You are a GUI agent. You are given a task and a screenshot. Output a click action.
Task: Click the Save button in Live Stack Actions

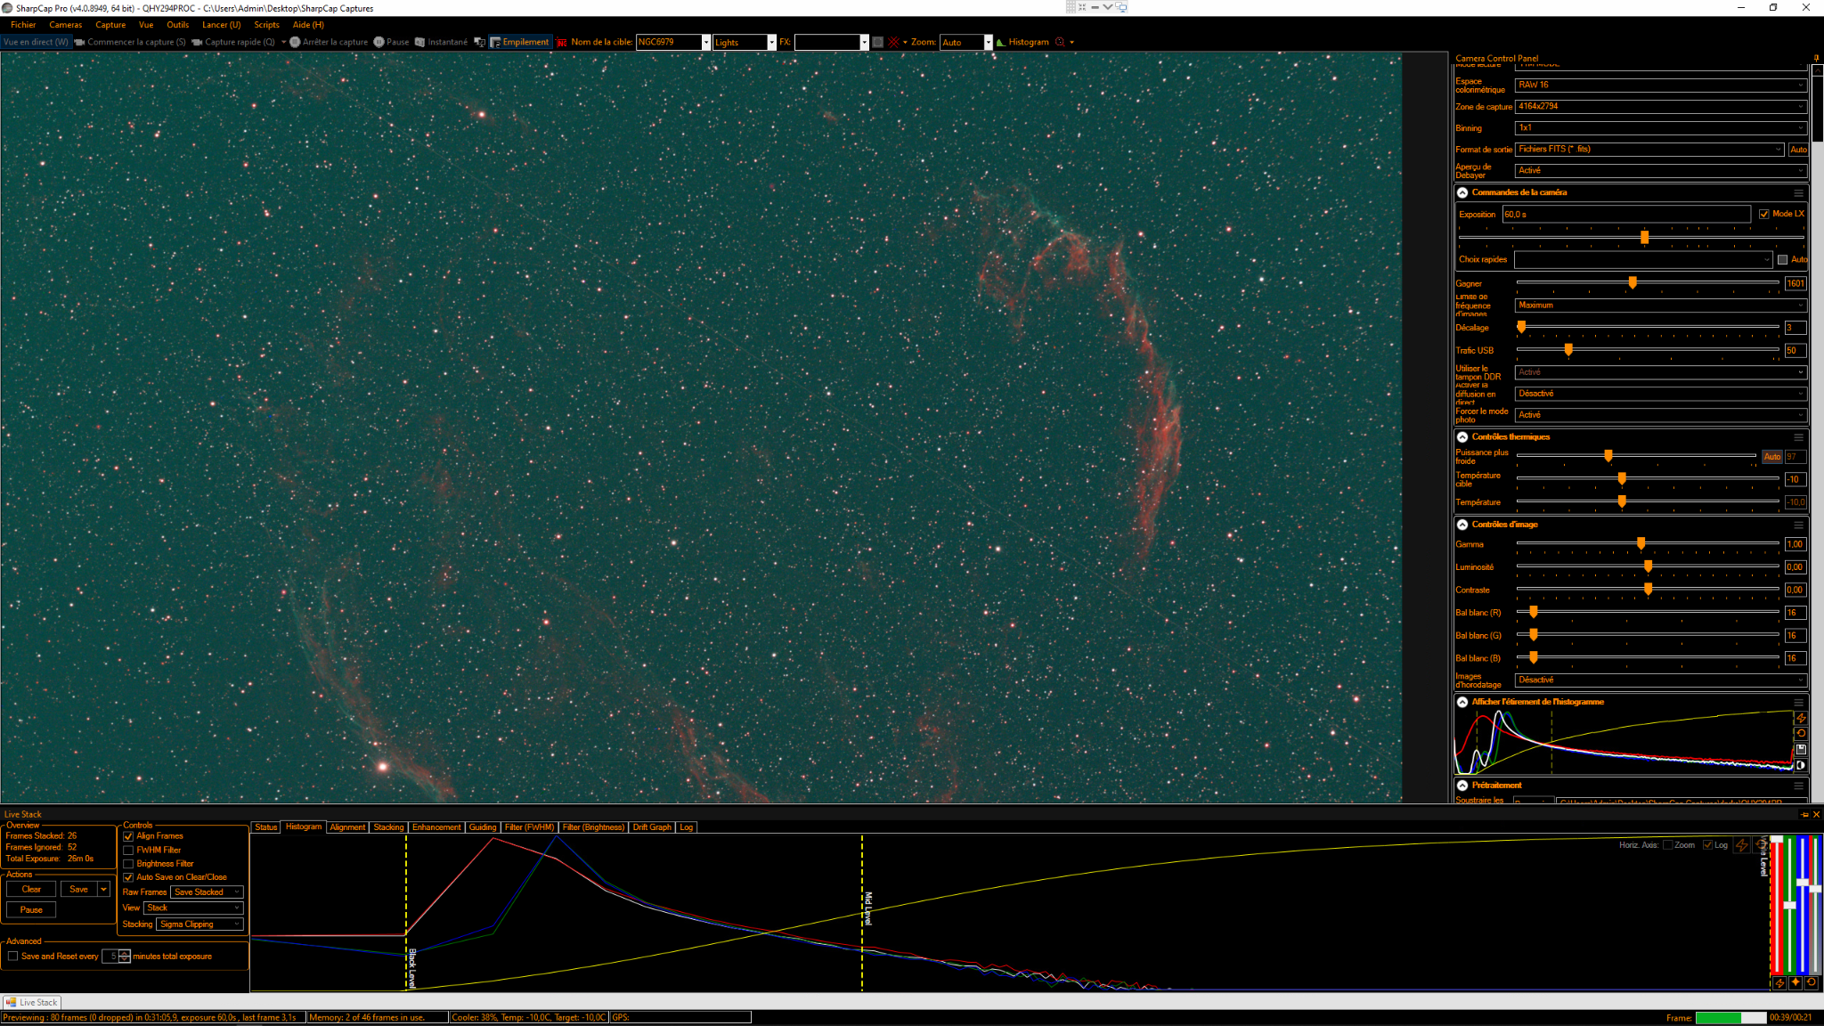point(79,890)
